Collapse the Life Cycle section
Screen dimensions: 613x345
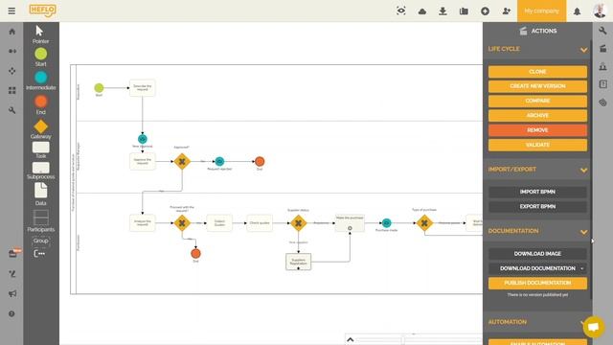[583, 50]
